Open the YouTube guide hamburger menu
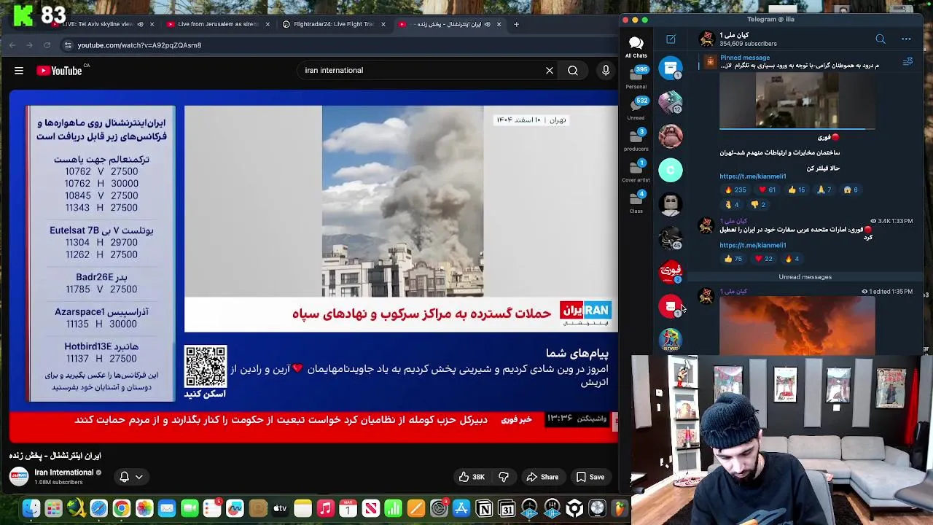The image size is (933, 525). point(19,71)
